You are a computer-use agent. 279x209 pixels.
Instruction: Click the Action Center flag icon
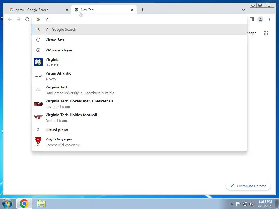(238, 204)
